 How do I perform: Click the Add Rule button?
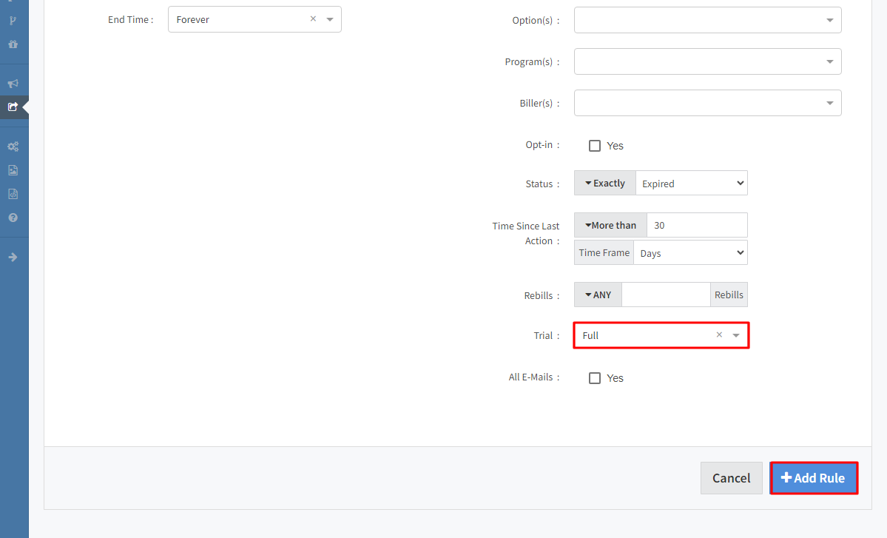[813, 478]
